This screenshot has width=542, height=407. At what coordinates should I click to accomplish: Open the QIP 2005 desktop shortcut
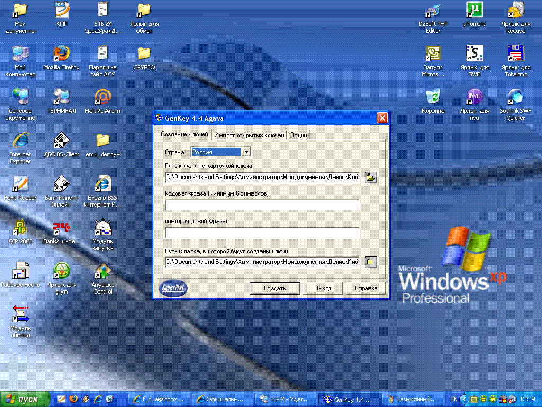(x=20, y=227)
